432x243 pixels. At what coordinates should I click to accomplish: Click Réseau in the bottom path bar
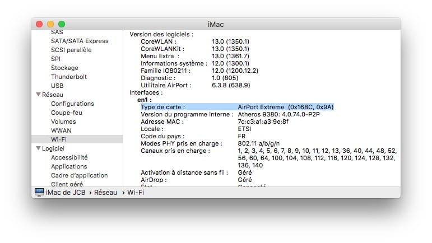105,193
